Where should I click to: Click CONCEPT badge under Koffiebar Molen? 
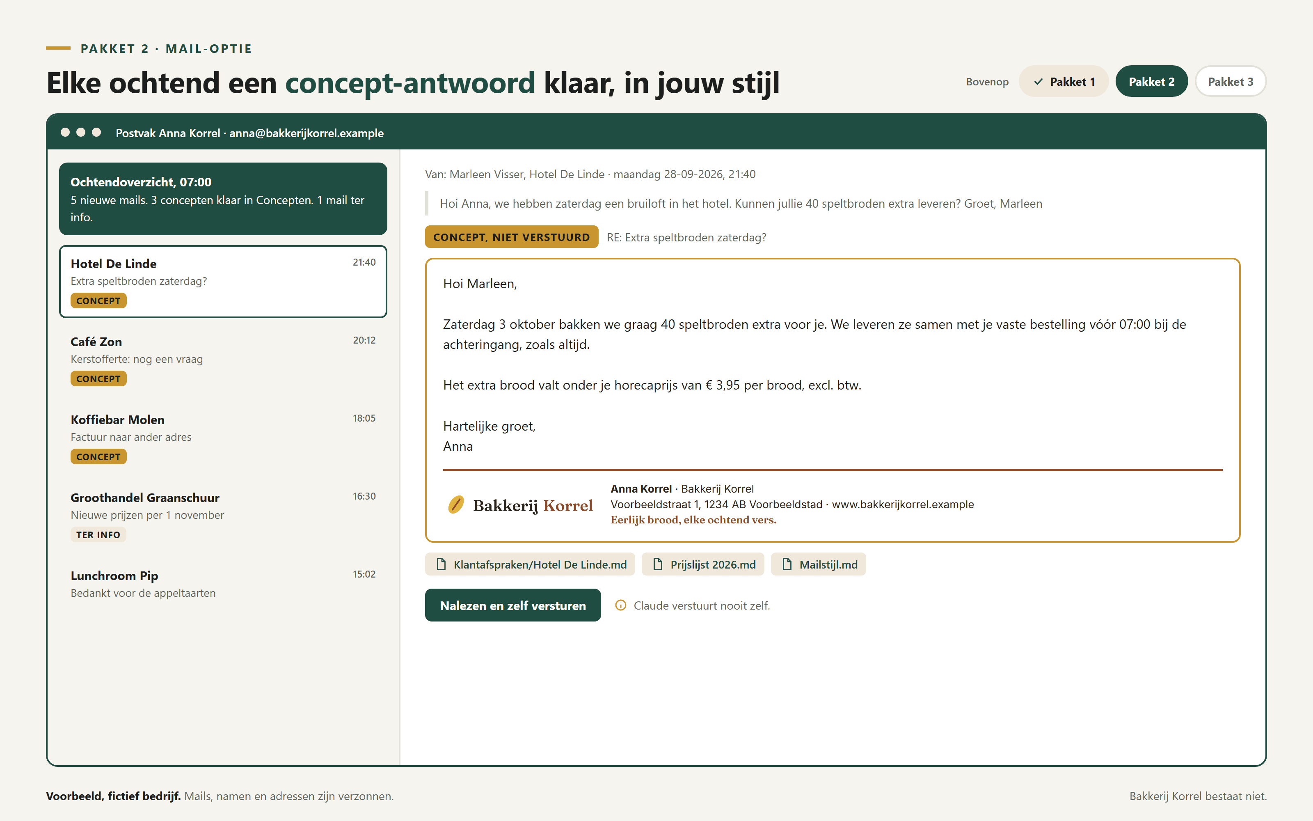[x=98, y=457]
